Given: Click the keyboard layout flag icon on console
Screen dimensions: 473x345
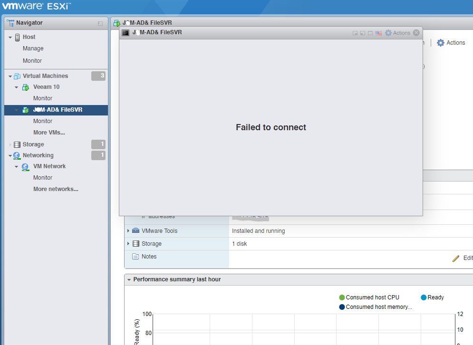Looking at the screenshot, I should (378, 33).
